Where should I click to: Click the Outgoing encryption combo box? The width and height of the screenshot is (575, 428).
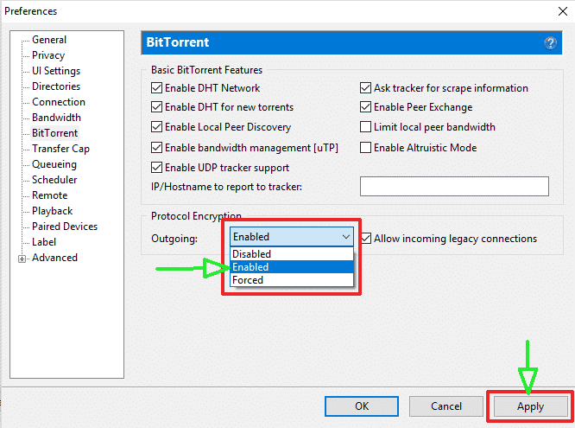click(x=292, y=237)
